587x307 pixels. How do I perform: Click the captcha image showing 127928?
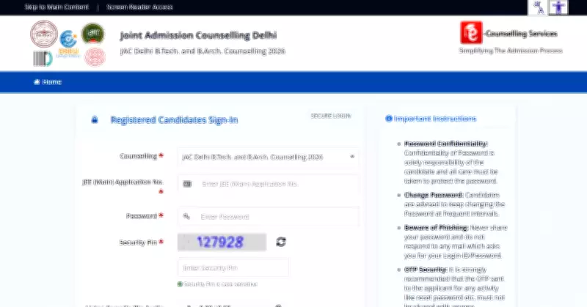222,242
